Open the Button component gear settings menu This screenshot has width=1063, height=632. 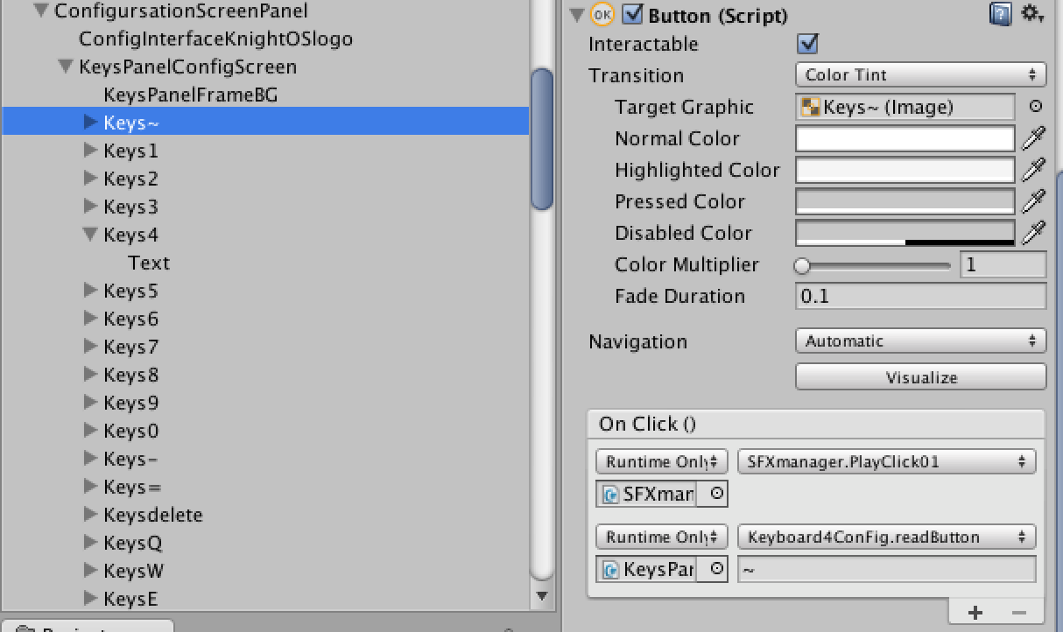pos(1031,14)
